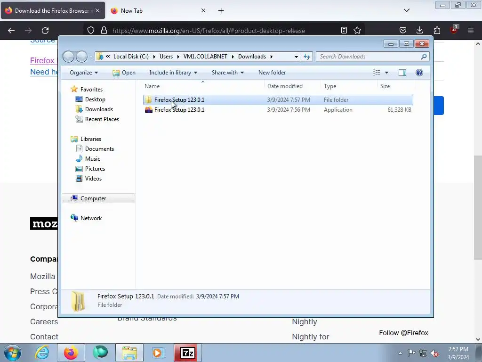Image resolution: width=482 pixels, height=362 pixels.
Task: Open Firefox tracking protection shield
Action: 91,31
